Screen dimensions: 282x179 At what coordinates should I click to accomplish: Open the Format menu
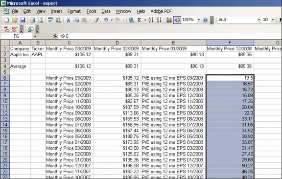74,11
